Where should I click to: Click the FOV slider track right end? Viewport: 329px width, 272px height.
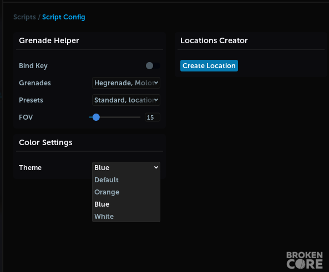(139, 117)
